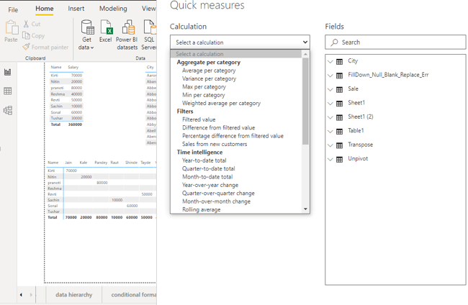Choose Max per category

(x=204, y=87)
